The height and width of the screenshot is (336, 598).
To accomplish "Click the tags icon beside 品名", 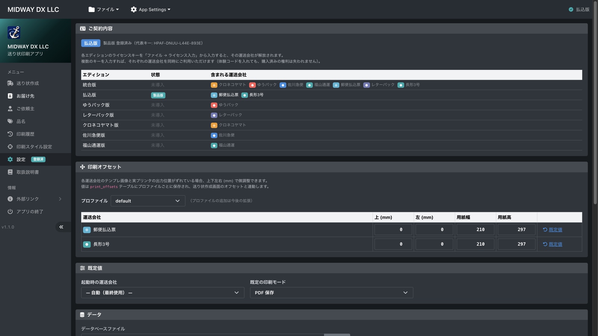I will (x=10, y=121).
